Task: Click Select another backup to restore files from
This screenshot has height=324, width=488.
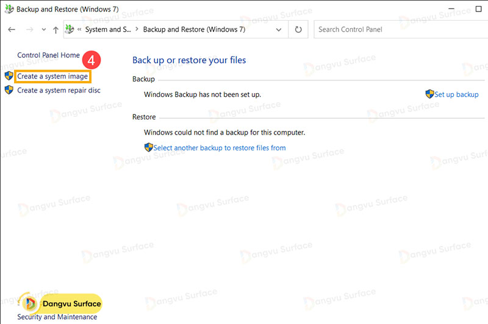Action: [x=220, y=148]
